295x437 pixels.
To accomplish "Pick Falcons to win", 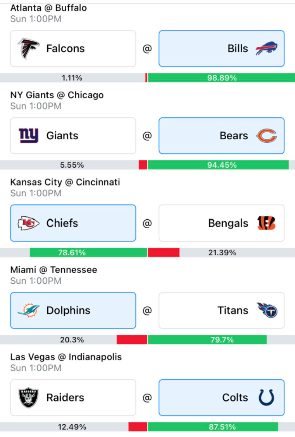I will (x=73, y=49).
